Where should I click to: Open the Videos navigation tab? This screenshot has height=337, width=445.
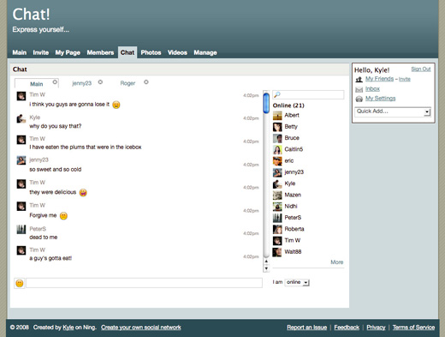click(x=177, y=52)
